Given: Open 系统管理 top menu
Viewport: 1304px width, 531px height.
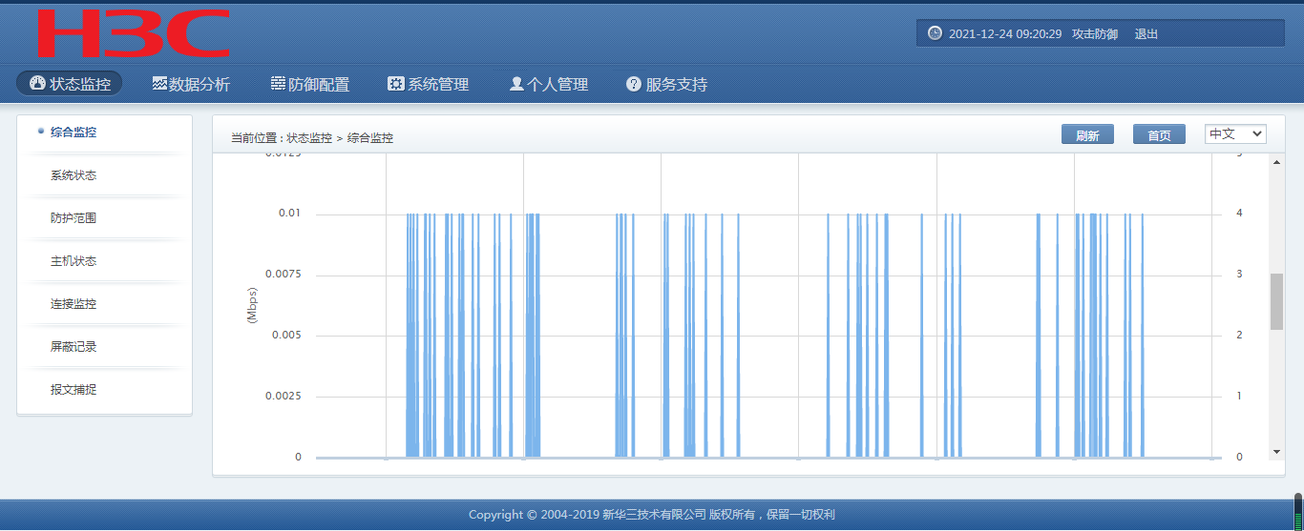Looking at the screenshot, I should pos(428,84).
